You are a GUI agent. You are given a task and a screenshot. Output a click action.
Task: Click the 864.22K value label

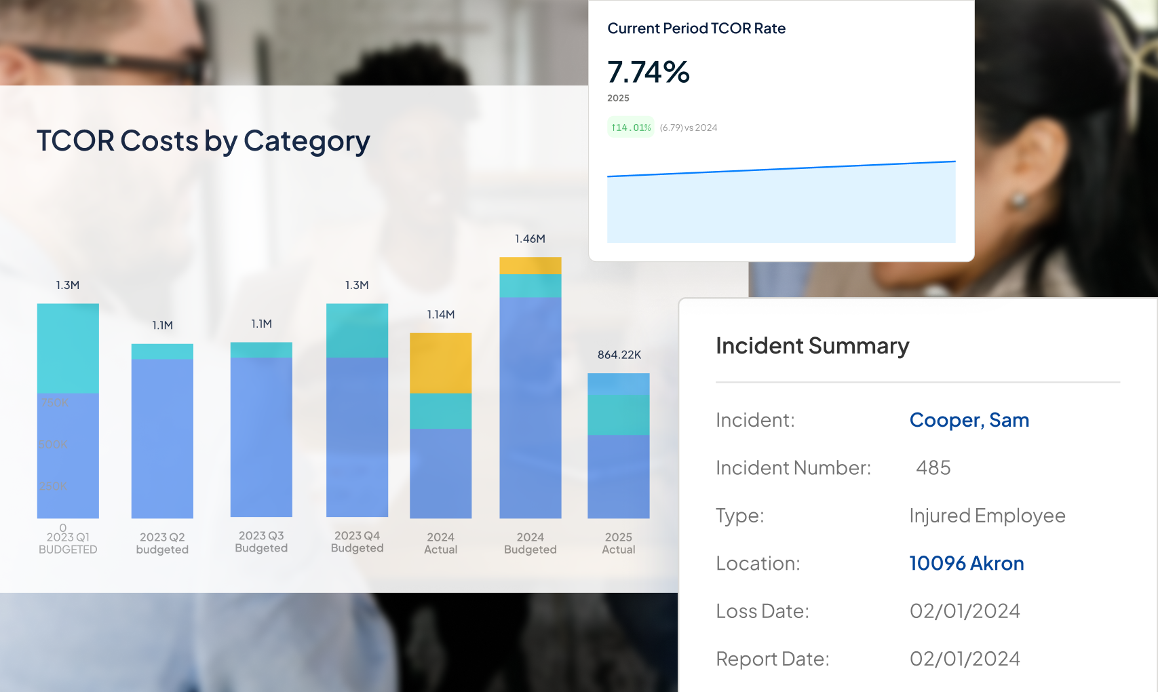618,353
